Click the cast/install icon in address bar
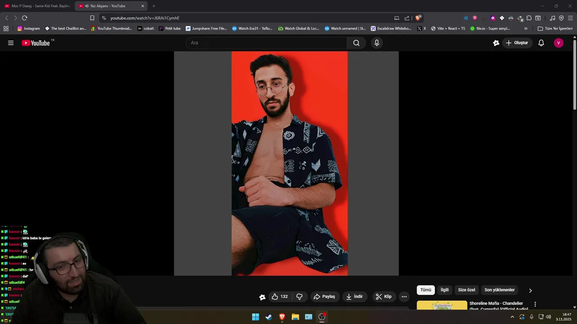 (397, 18)
